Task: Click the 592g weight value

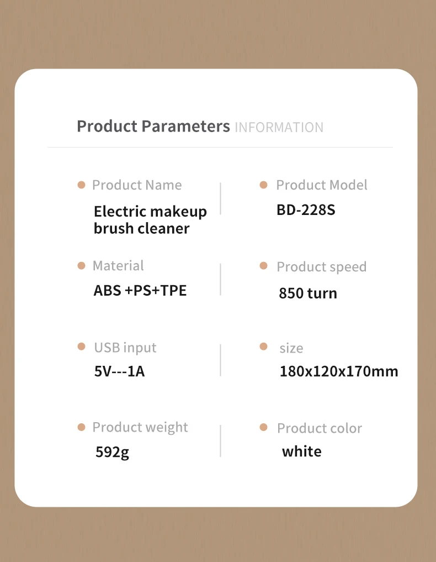Action: (x=112, y=453)
